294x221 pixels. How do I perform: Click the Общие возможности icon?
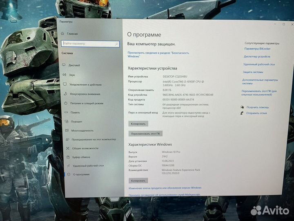point(68,148)
